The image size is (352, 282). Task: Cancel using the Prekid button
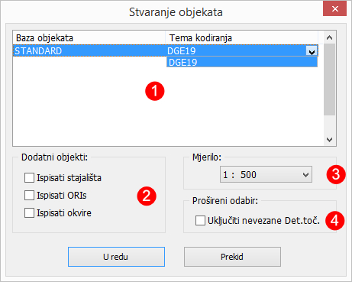(x=232, y=257)
